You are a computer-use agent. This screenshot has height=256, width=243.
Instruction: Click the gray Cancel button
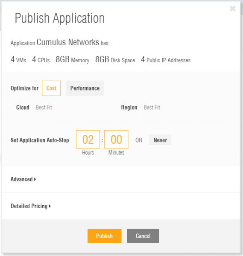click(x=143, y=236)
